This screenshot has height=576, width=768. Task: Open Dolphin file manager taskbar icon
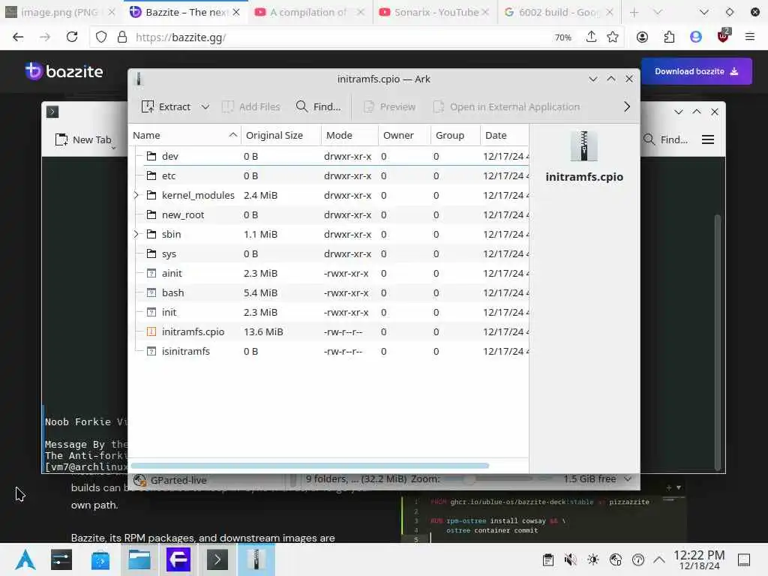pyautogui.click(x=139, y=559)
